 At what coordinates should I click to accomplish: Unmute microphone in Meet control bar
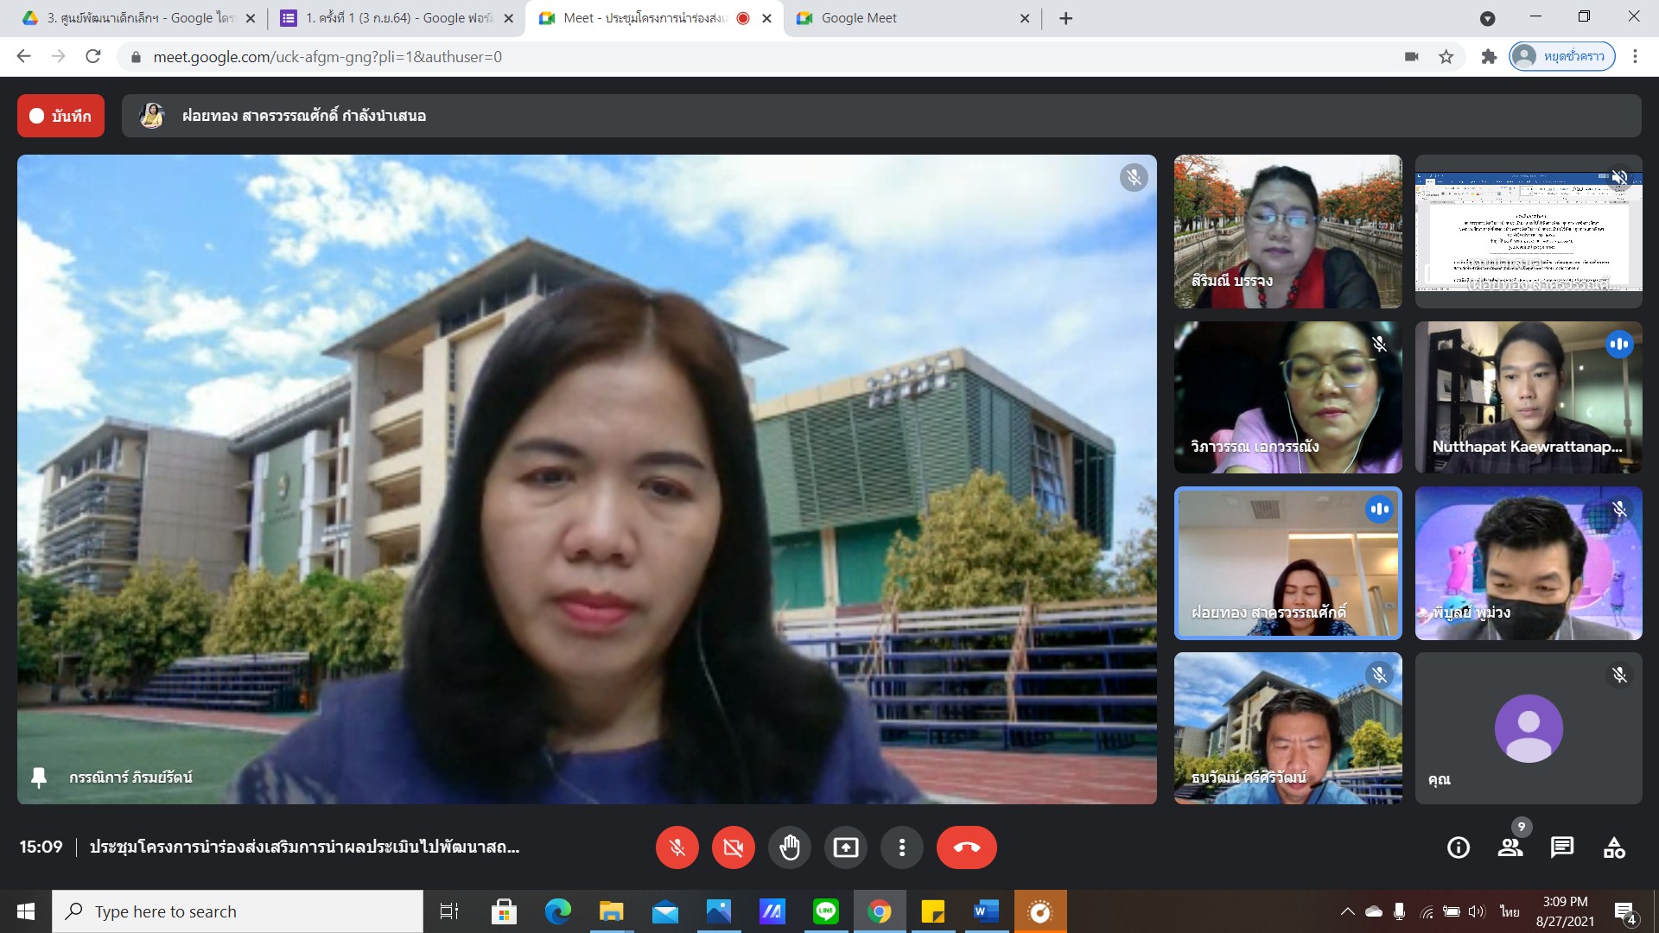tap(677, 847)
